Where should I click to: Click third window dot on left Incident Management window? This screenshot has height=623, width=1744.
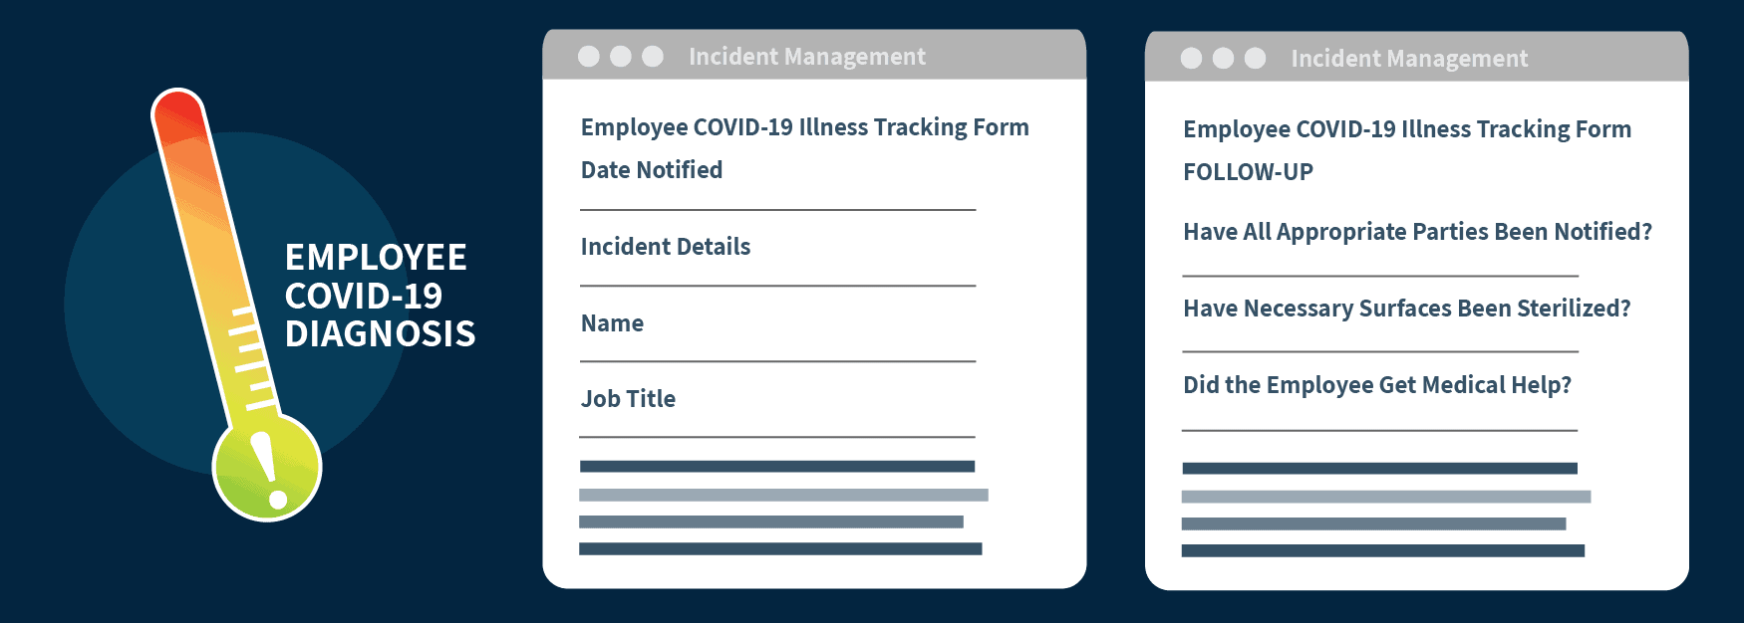[x=653, y=57]
